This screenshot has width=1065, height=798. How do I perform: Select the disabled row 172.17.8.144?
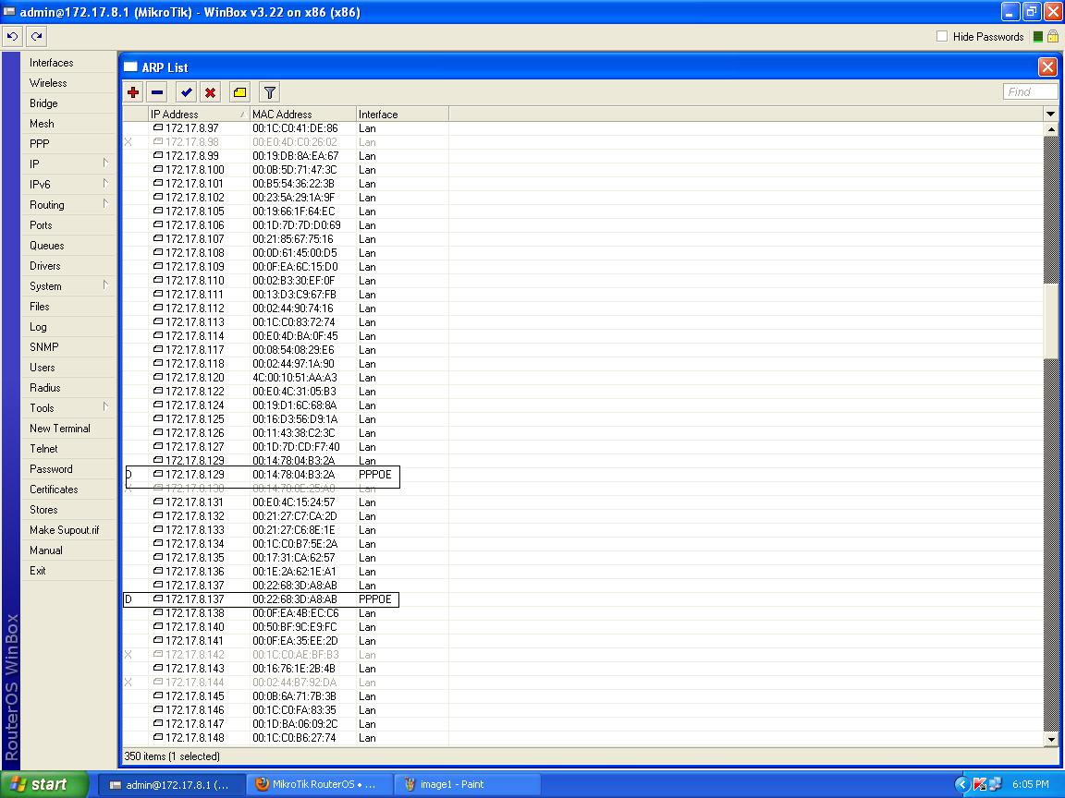pyautogui.click(x=582, y=682)
